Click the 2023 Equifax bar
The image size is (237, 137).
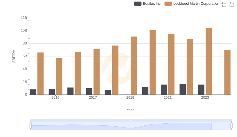tap(201, 89)
